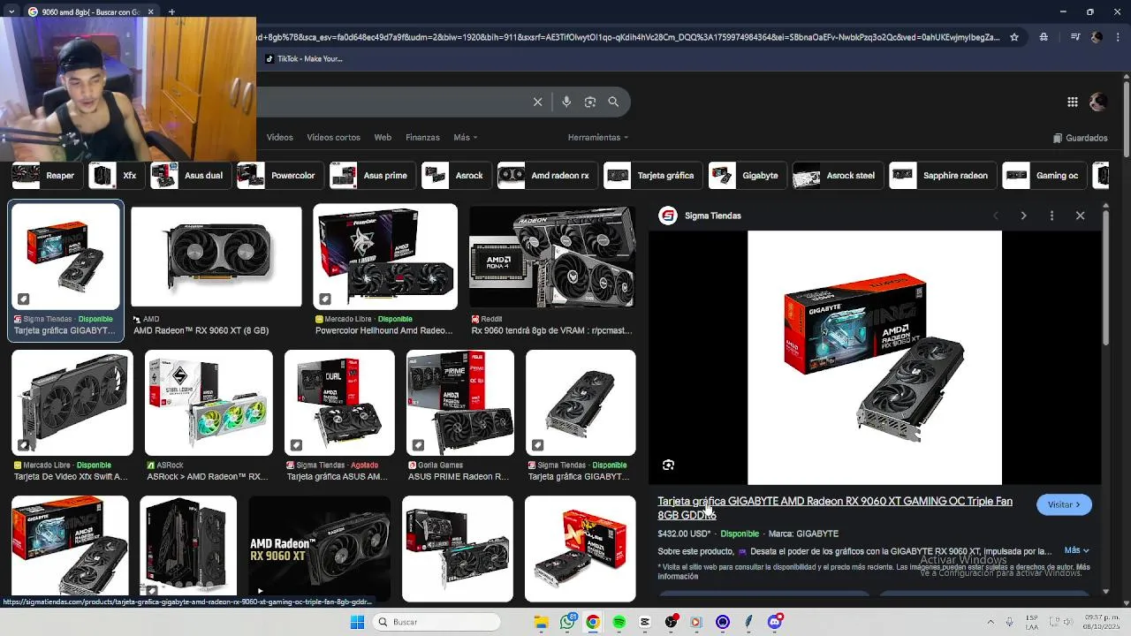Open the AMD Radeon RX 9060 XT (8 GB) thumbnail

click(x=216, y=256)
